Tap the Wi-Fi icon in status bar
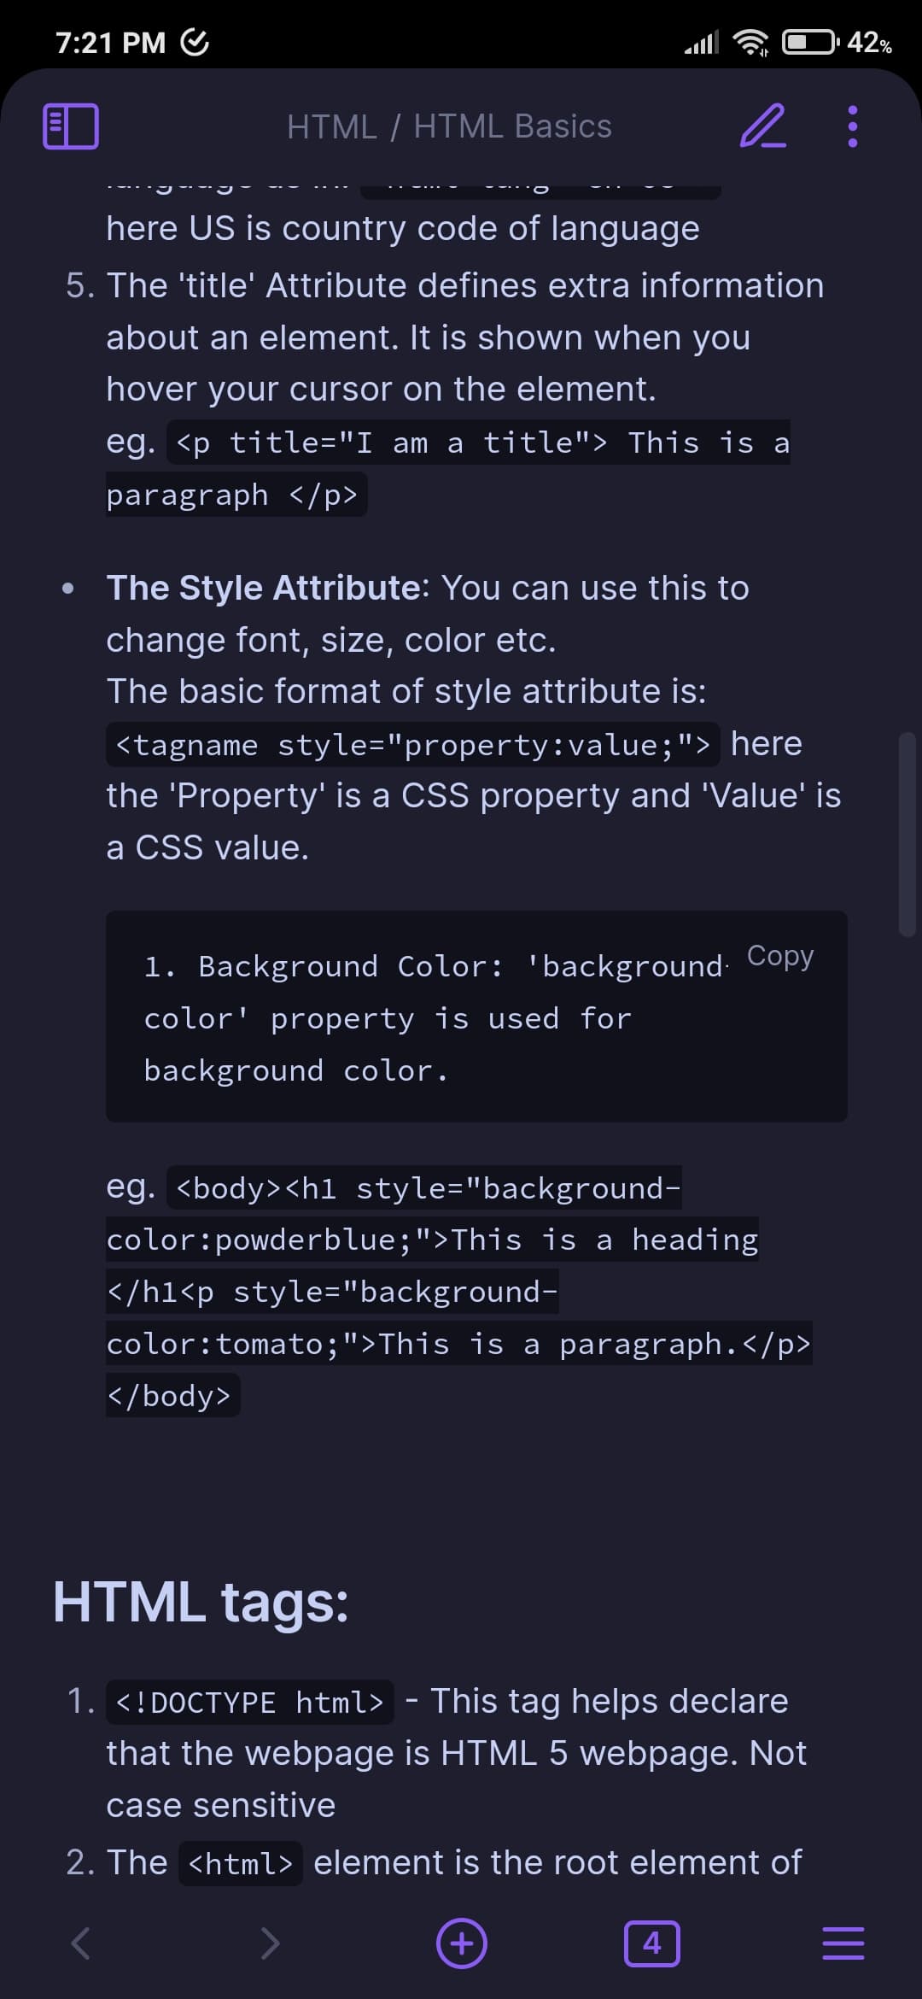Screen dimensions: 922x1999 point(752,42)
